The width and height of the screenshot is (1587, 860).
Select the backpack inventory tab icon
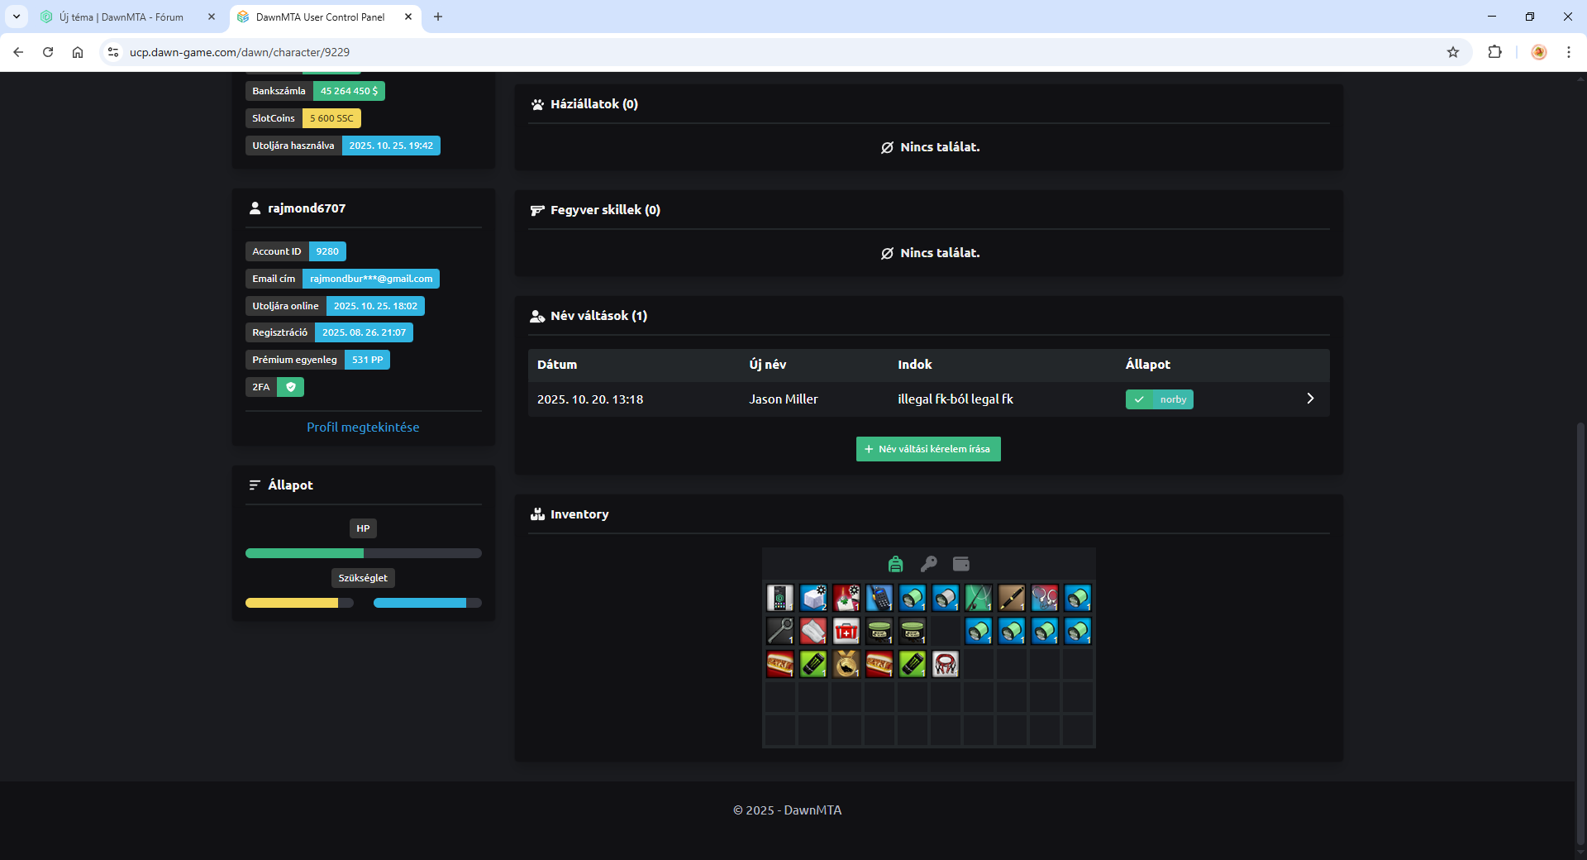coord(895,564)
